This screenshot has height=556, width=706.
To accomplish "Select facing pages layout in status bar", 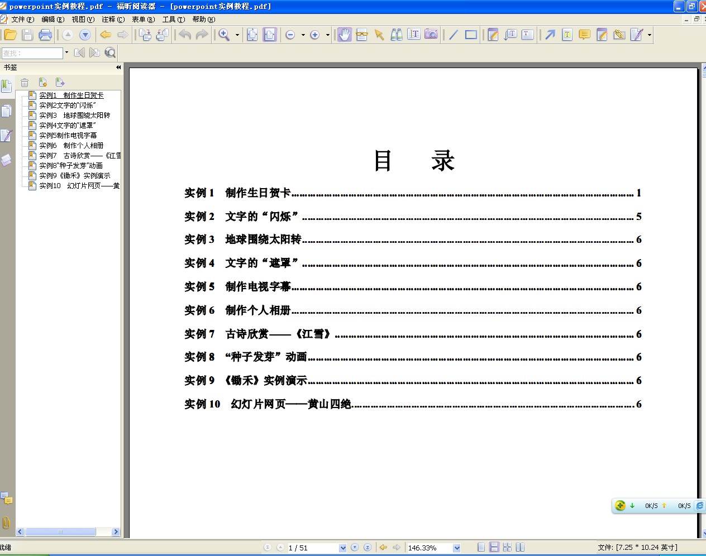I will [x=520, y=548].
